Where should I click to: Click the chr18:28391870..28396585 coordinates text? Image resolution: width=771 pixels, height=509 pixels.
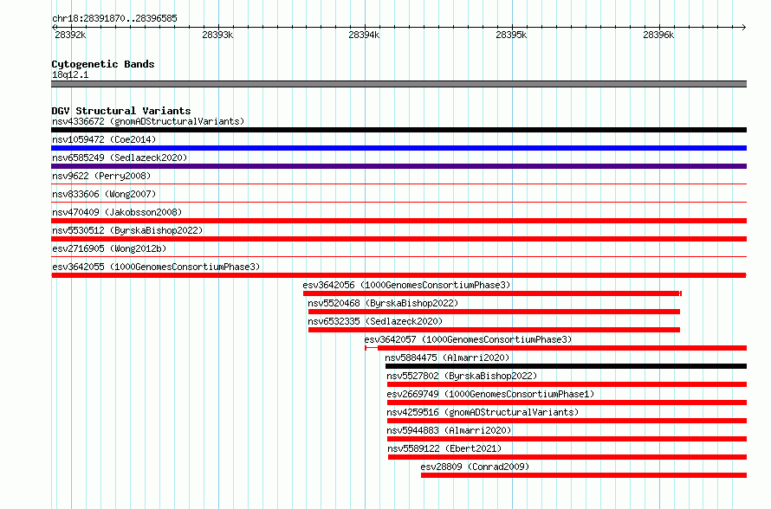114,19
